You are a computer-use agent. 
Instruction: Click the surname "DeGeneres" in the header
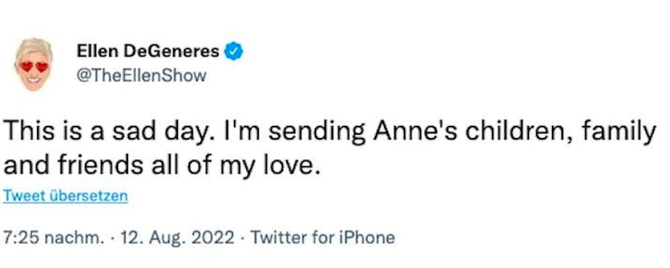[x=172, y=52]
